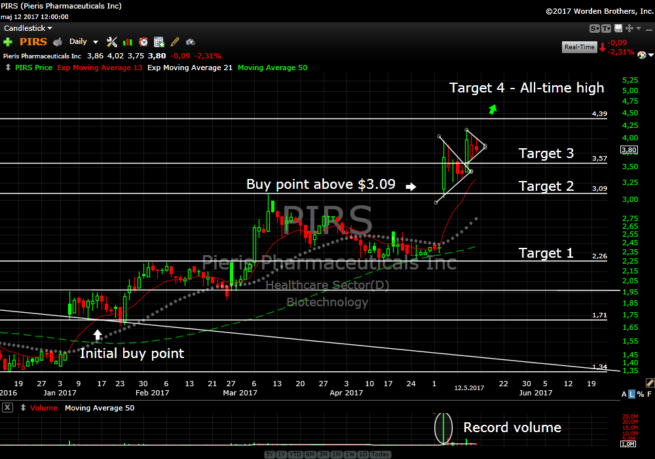Image resolution: width=655 pixels, height=459 pixels.
Task: Set time range to 1Y
Action: pos(282,454)
